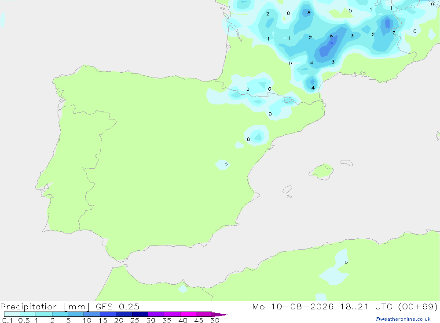Click the '20' legend scale label
Viewport: 440px width, 323px height.
click(x=119, y=320)
